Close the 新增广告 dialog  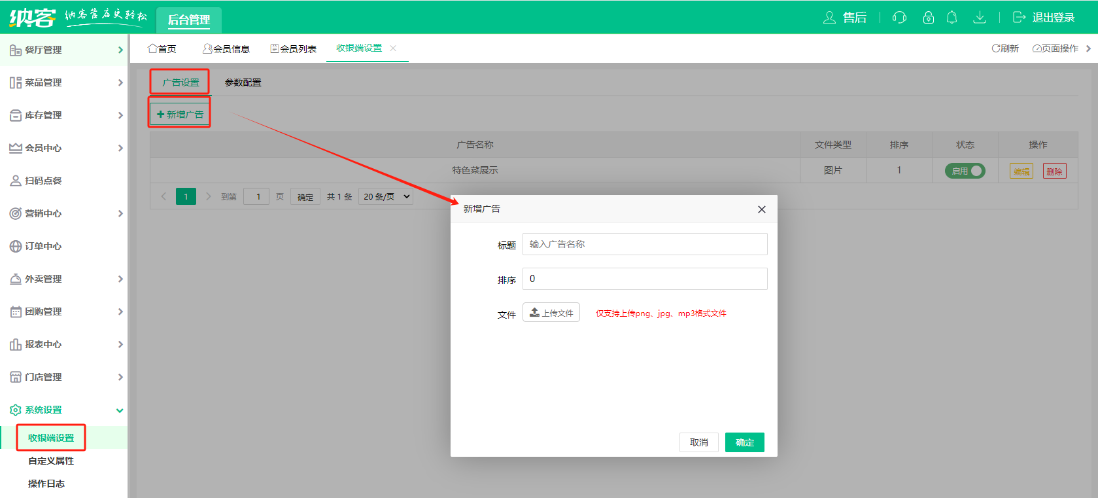coord(761,209)
